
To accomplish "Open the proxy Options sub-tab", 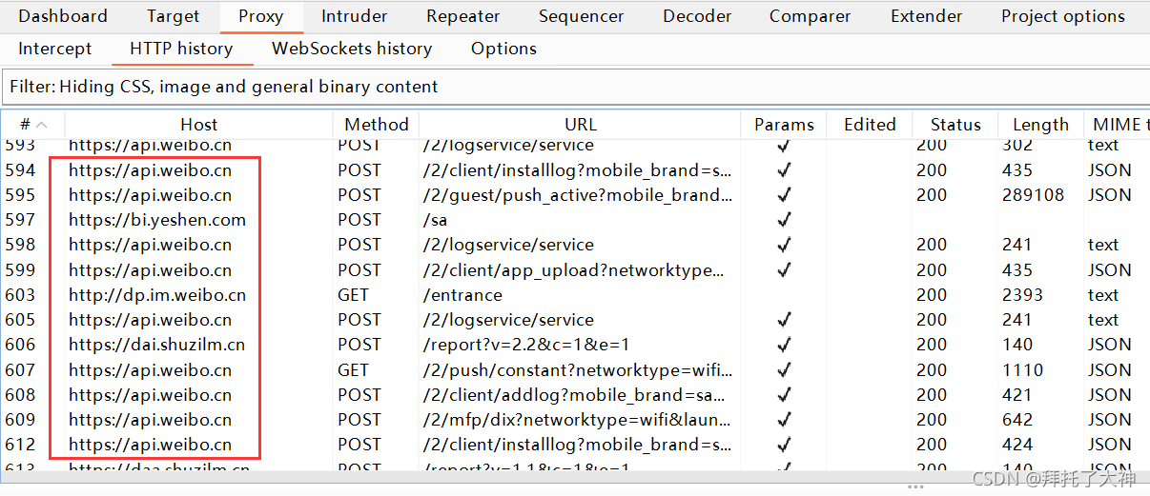I will 503,49.
